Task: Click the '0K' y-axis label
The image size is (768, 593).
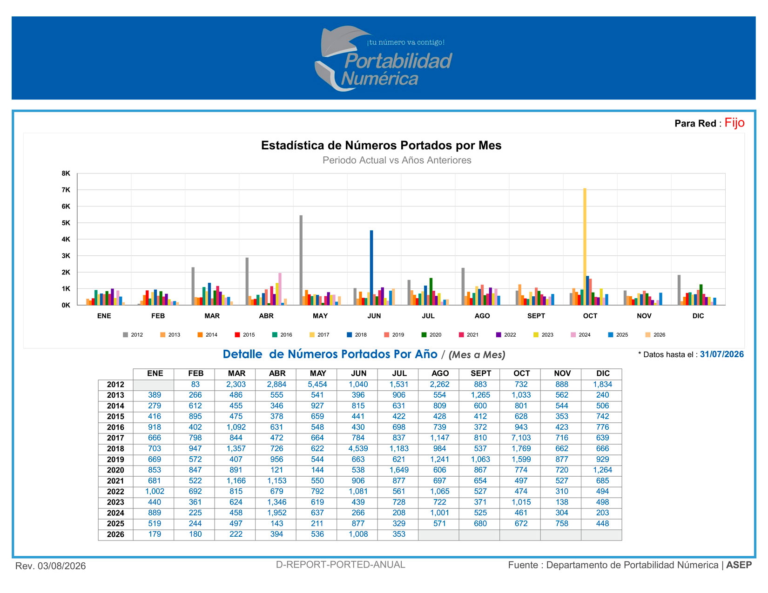Action: click(x=66, y=306)
